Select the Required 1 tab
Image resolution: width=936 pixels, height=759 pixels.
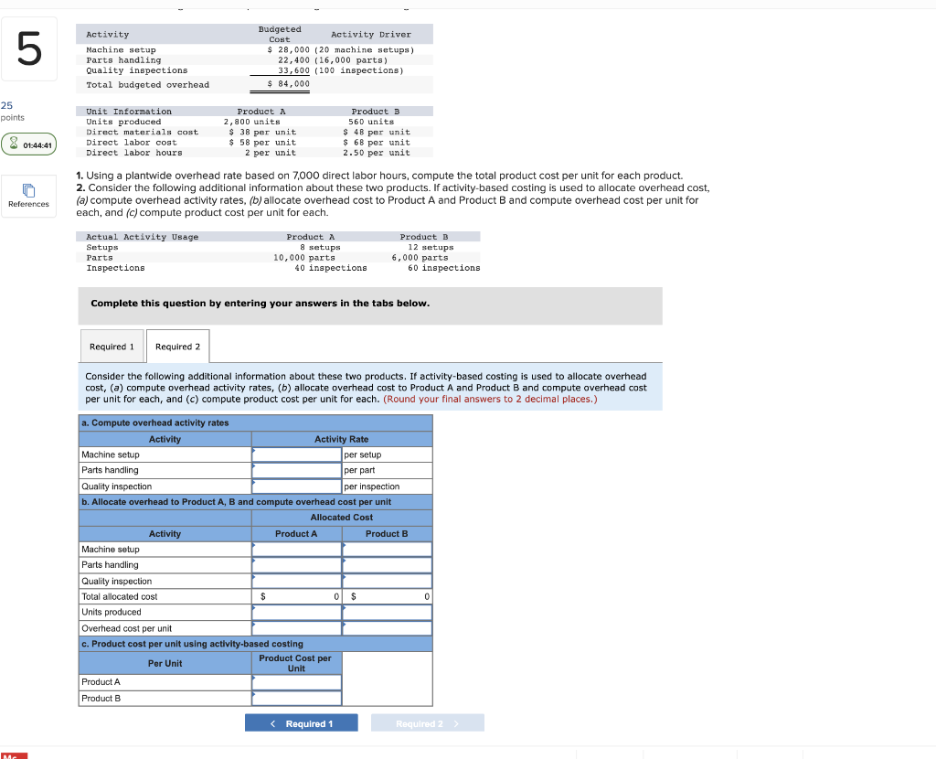pyautogui.click(x=112, y=346)
